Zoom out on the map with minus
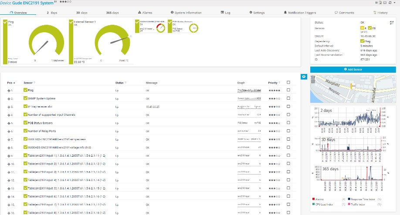Viewport: 400px width, 215px height. (312, 81)
